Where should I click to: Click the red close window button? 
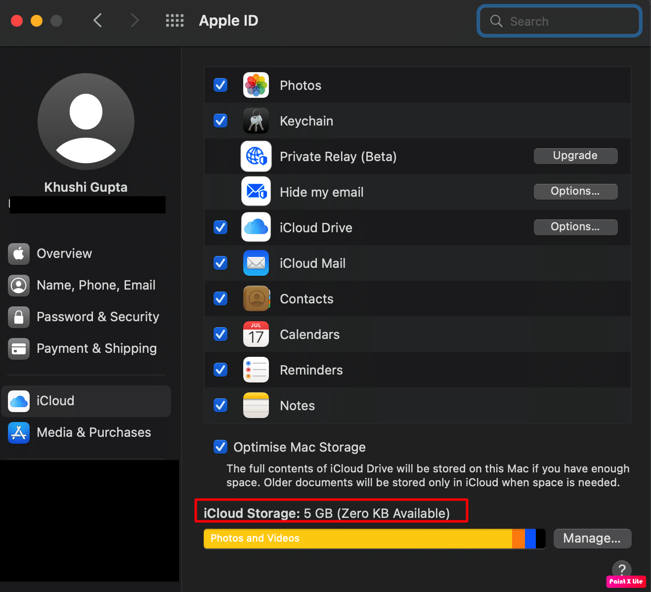coord(17,21)
